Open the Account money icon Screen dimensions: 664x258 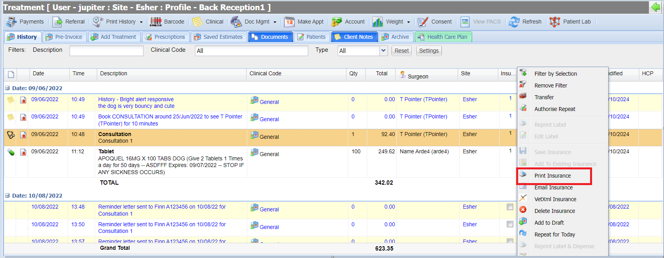337,22
